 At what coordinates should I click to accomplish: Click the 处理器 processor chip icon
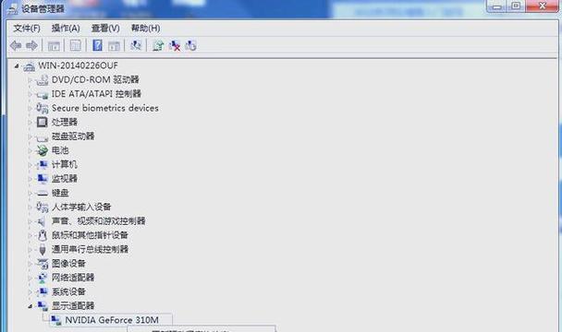coord(43,122)
